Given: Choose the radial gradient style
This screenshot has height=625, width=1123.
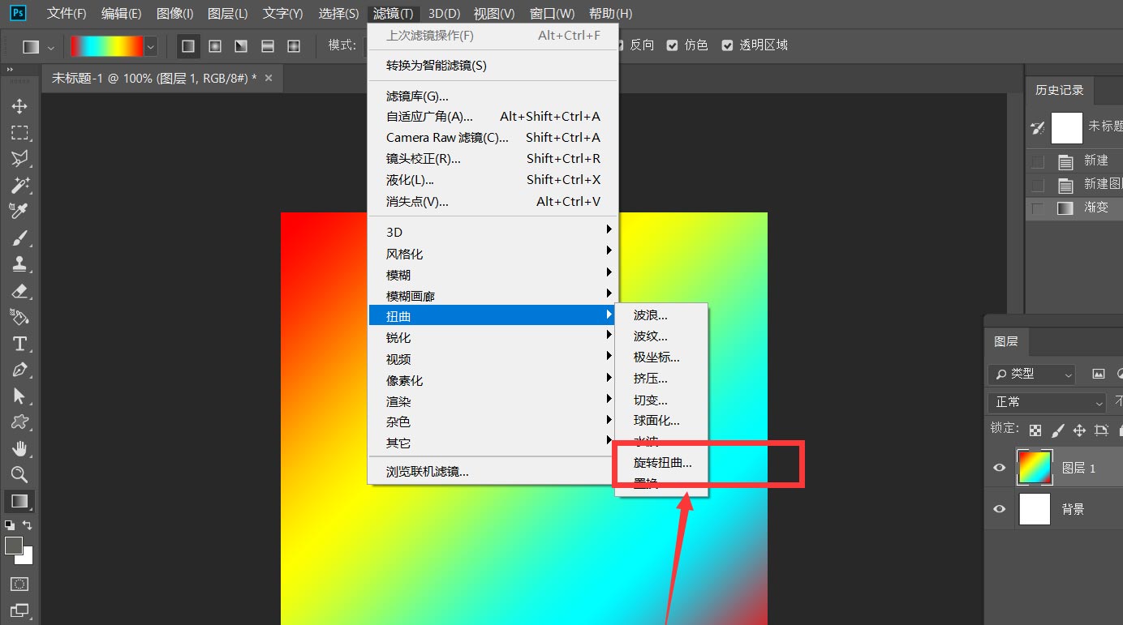Looking at the screenshot, I should click(215, 46).
